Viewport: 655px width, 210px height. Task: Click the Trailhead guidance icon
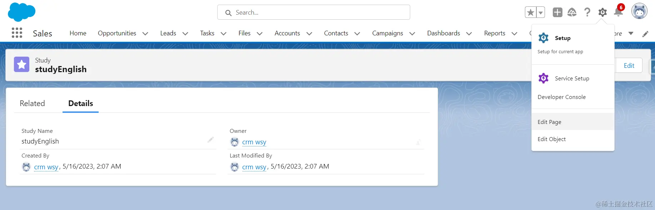pos(572,12)
